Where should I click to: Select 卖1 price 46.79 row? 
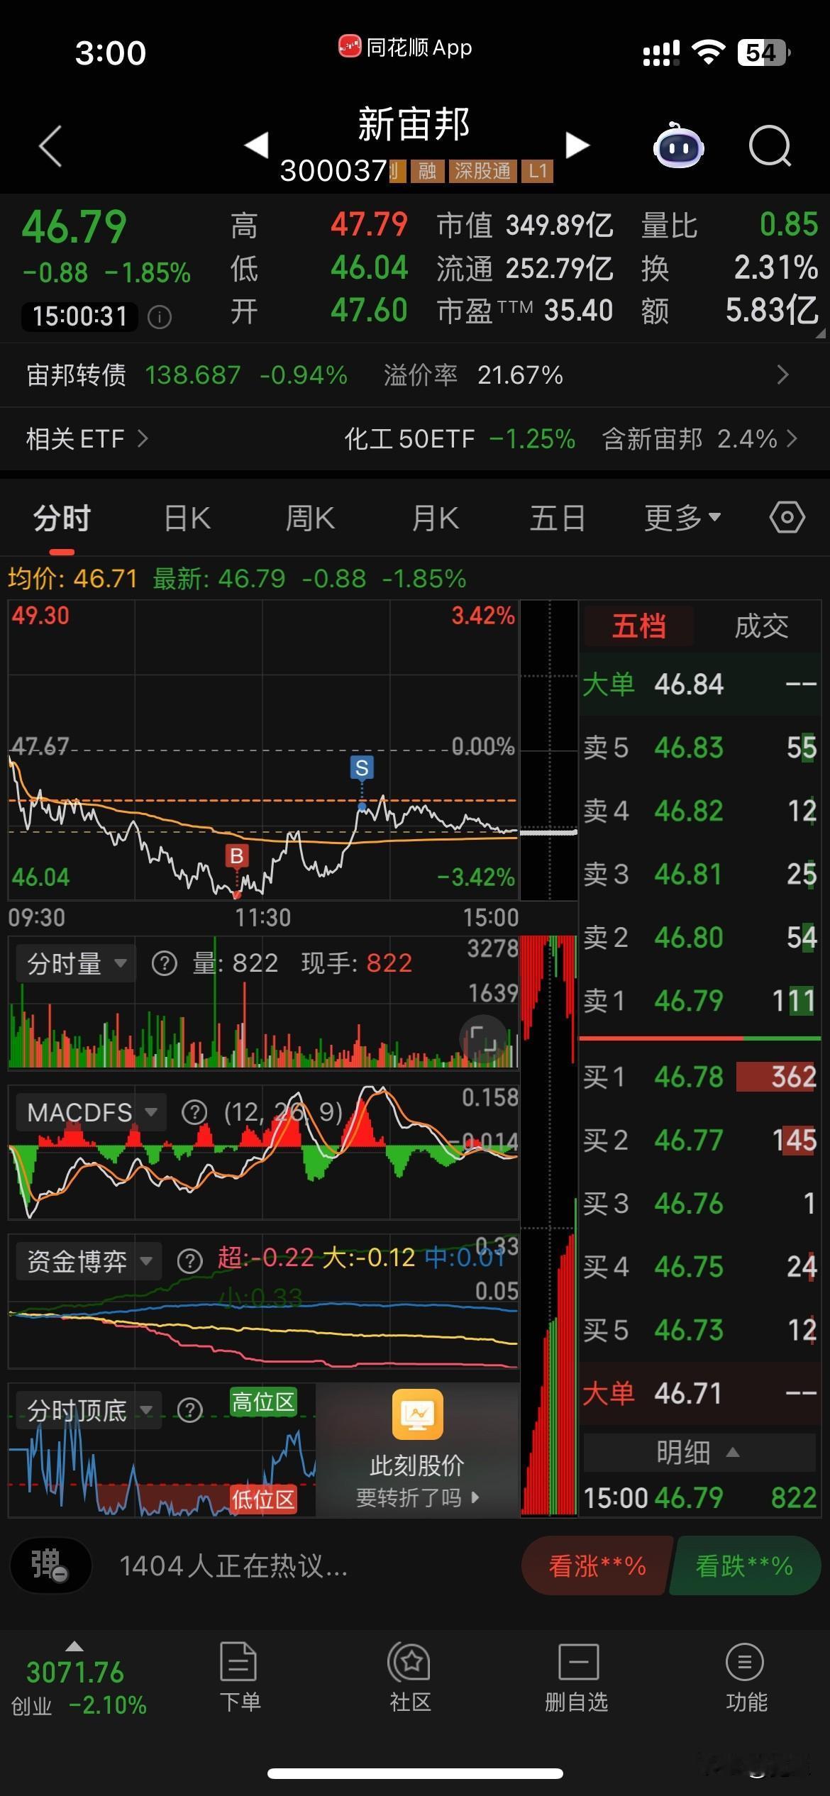coord(699,1001)
